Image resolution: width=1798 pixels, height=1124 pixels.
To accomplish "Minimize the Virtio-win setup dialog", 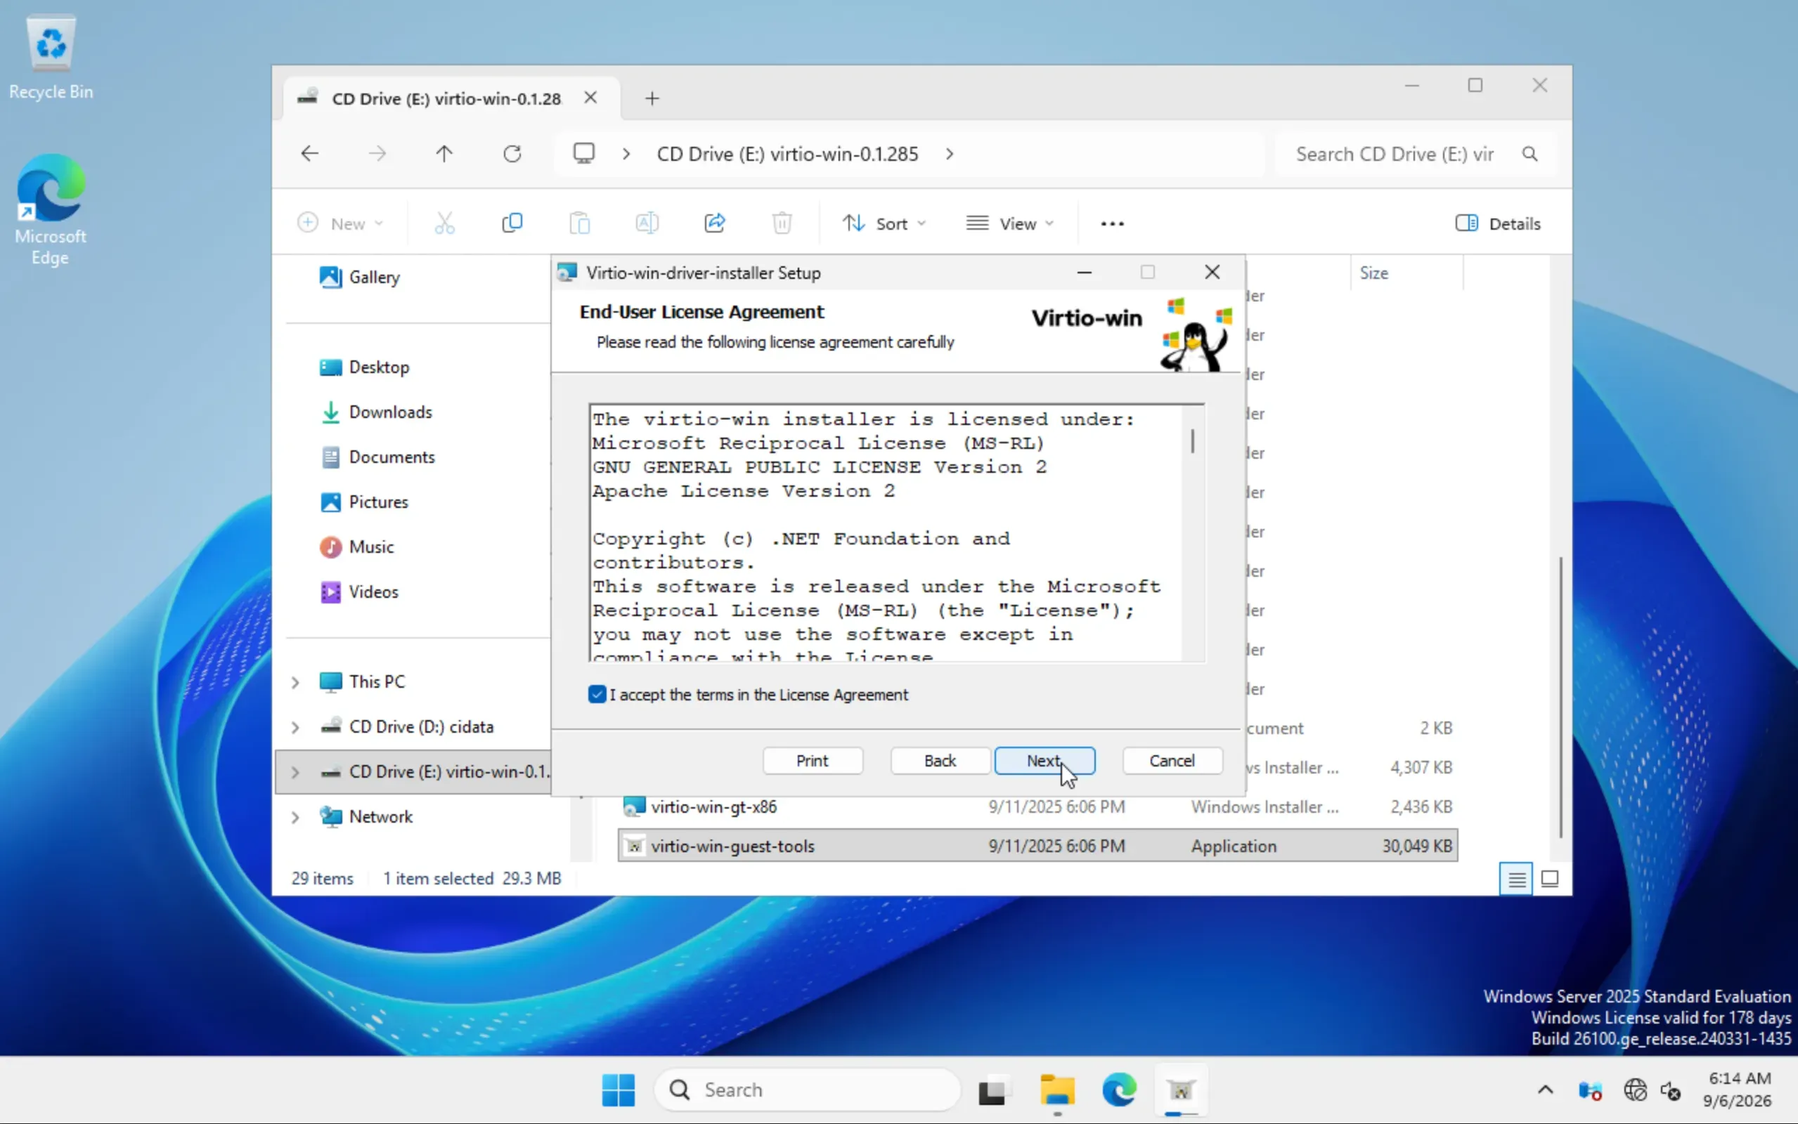I will [1084, 273].
